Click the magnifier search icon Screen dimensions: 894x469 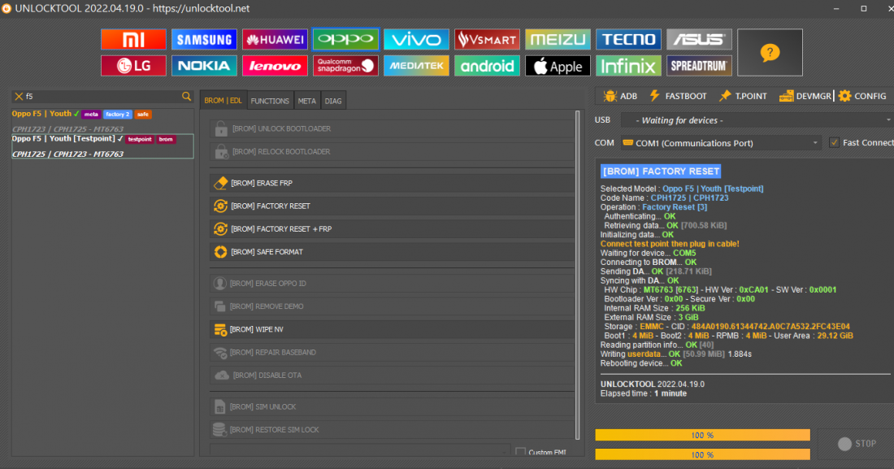pos(186,97)
